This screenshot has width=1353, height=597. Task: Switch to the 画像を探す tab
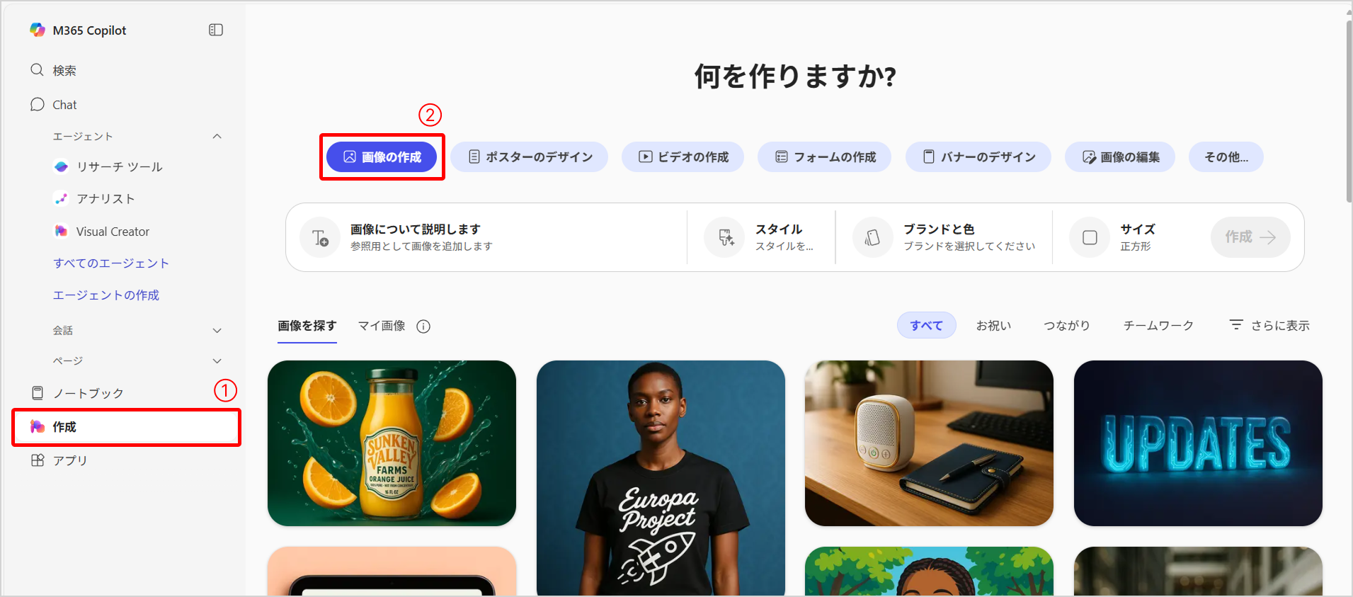click(307, 326)
